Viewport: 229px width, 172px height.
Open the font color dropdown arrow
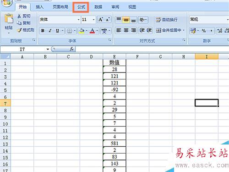coord(97,31)
